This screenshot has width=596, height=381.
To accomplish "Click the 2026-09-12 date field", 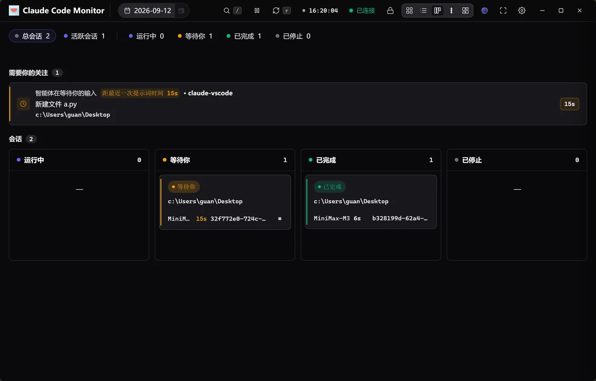I will coord(148,11).
